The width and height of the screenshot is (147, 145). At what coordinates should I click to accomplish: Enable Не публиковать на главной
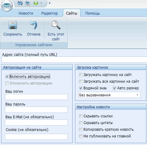(81, 136)
